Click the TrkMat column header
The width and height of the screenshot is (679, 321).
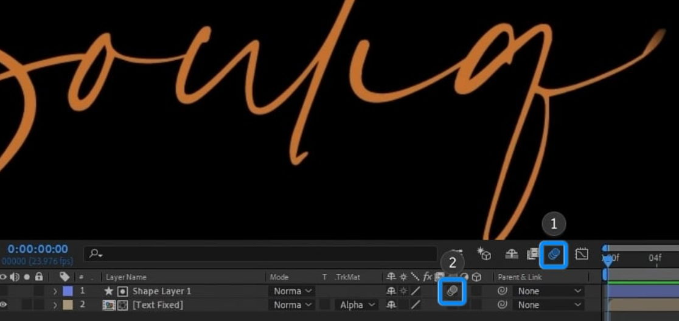(347, 277)
